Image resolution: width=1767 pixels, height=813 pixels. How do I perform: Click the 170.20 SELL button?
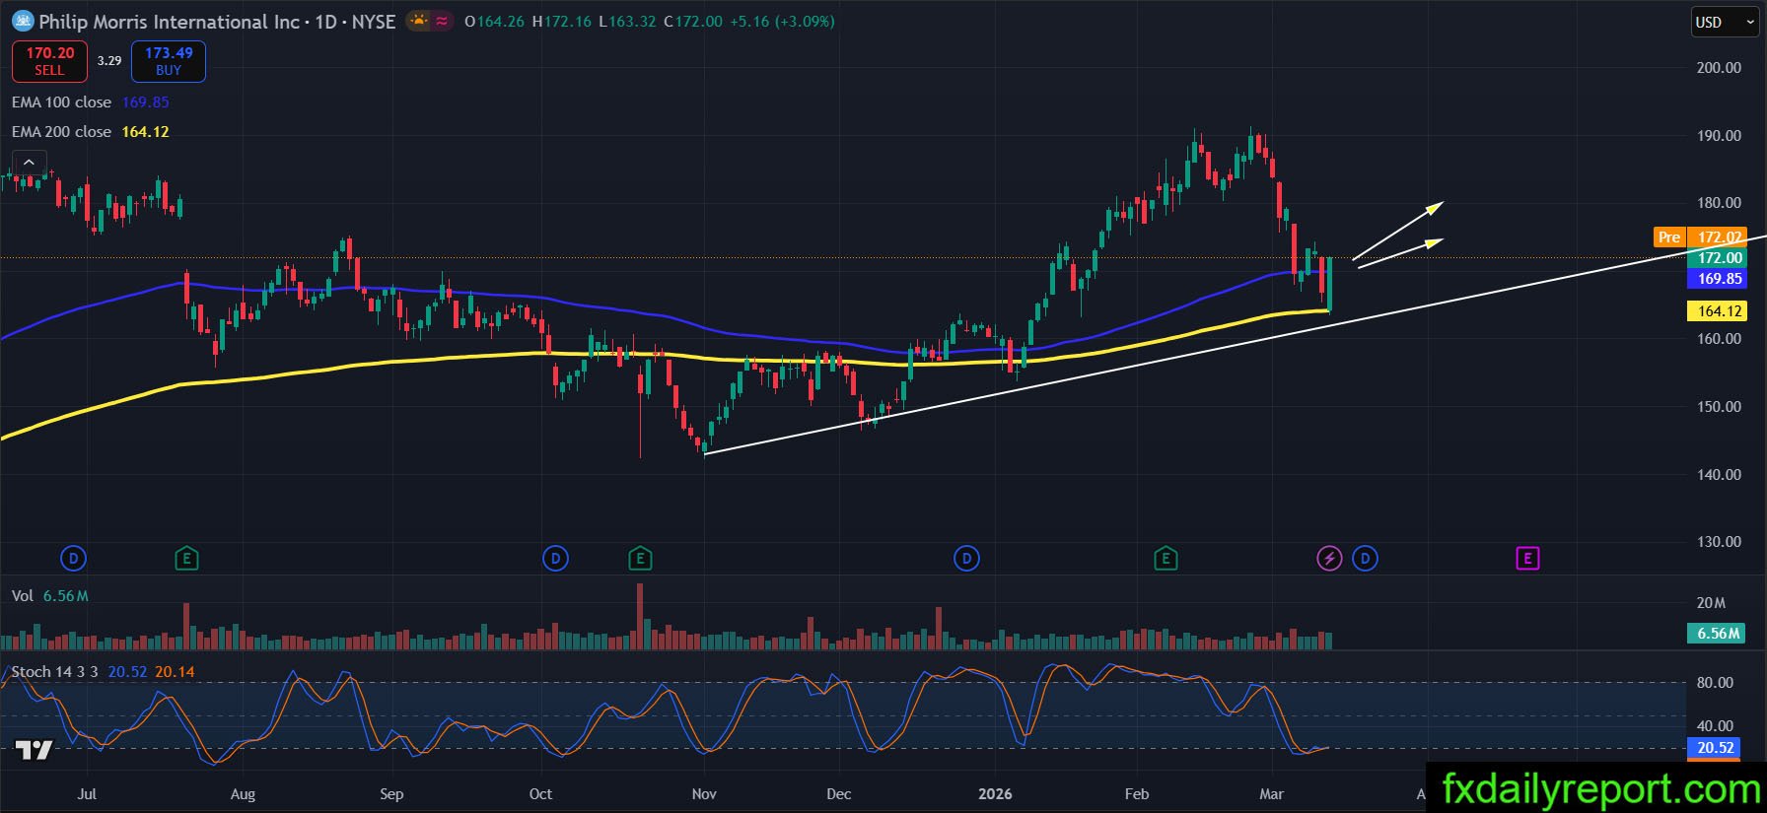tap(49, 61)
